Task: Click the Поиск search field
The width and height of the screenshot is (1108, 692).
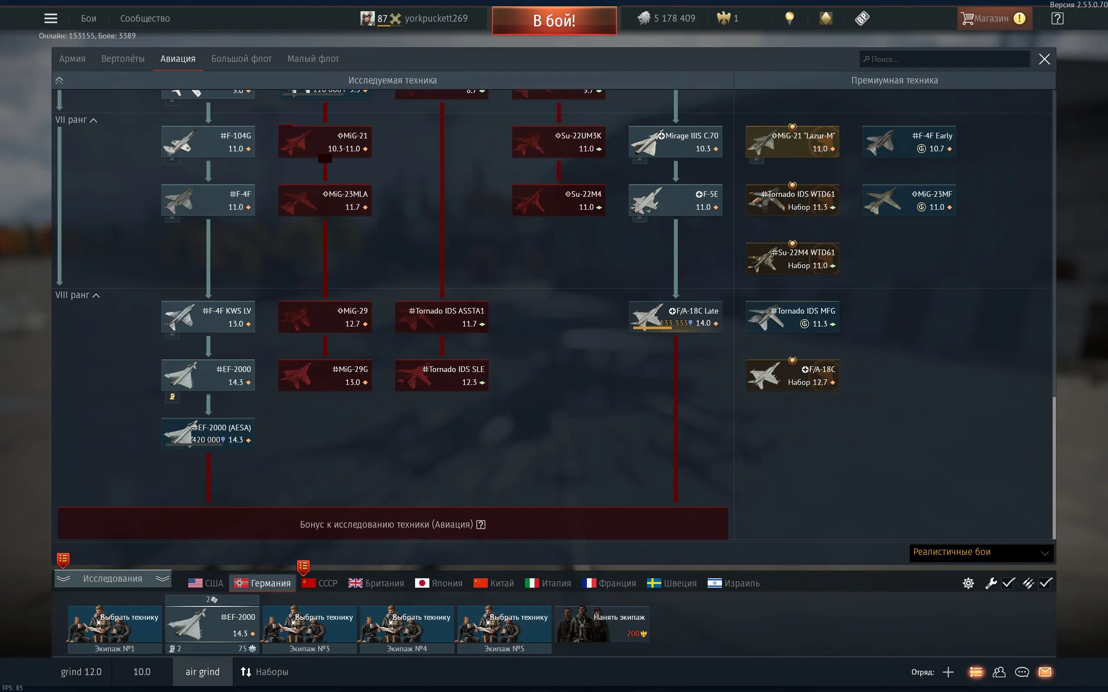Action: point(944,59)
